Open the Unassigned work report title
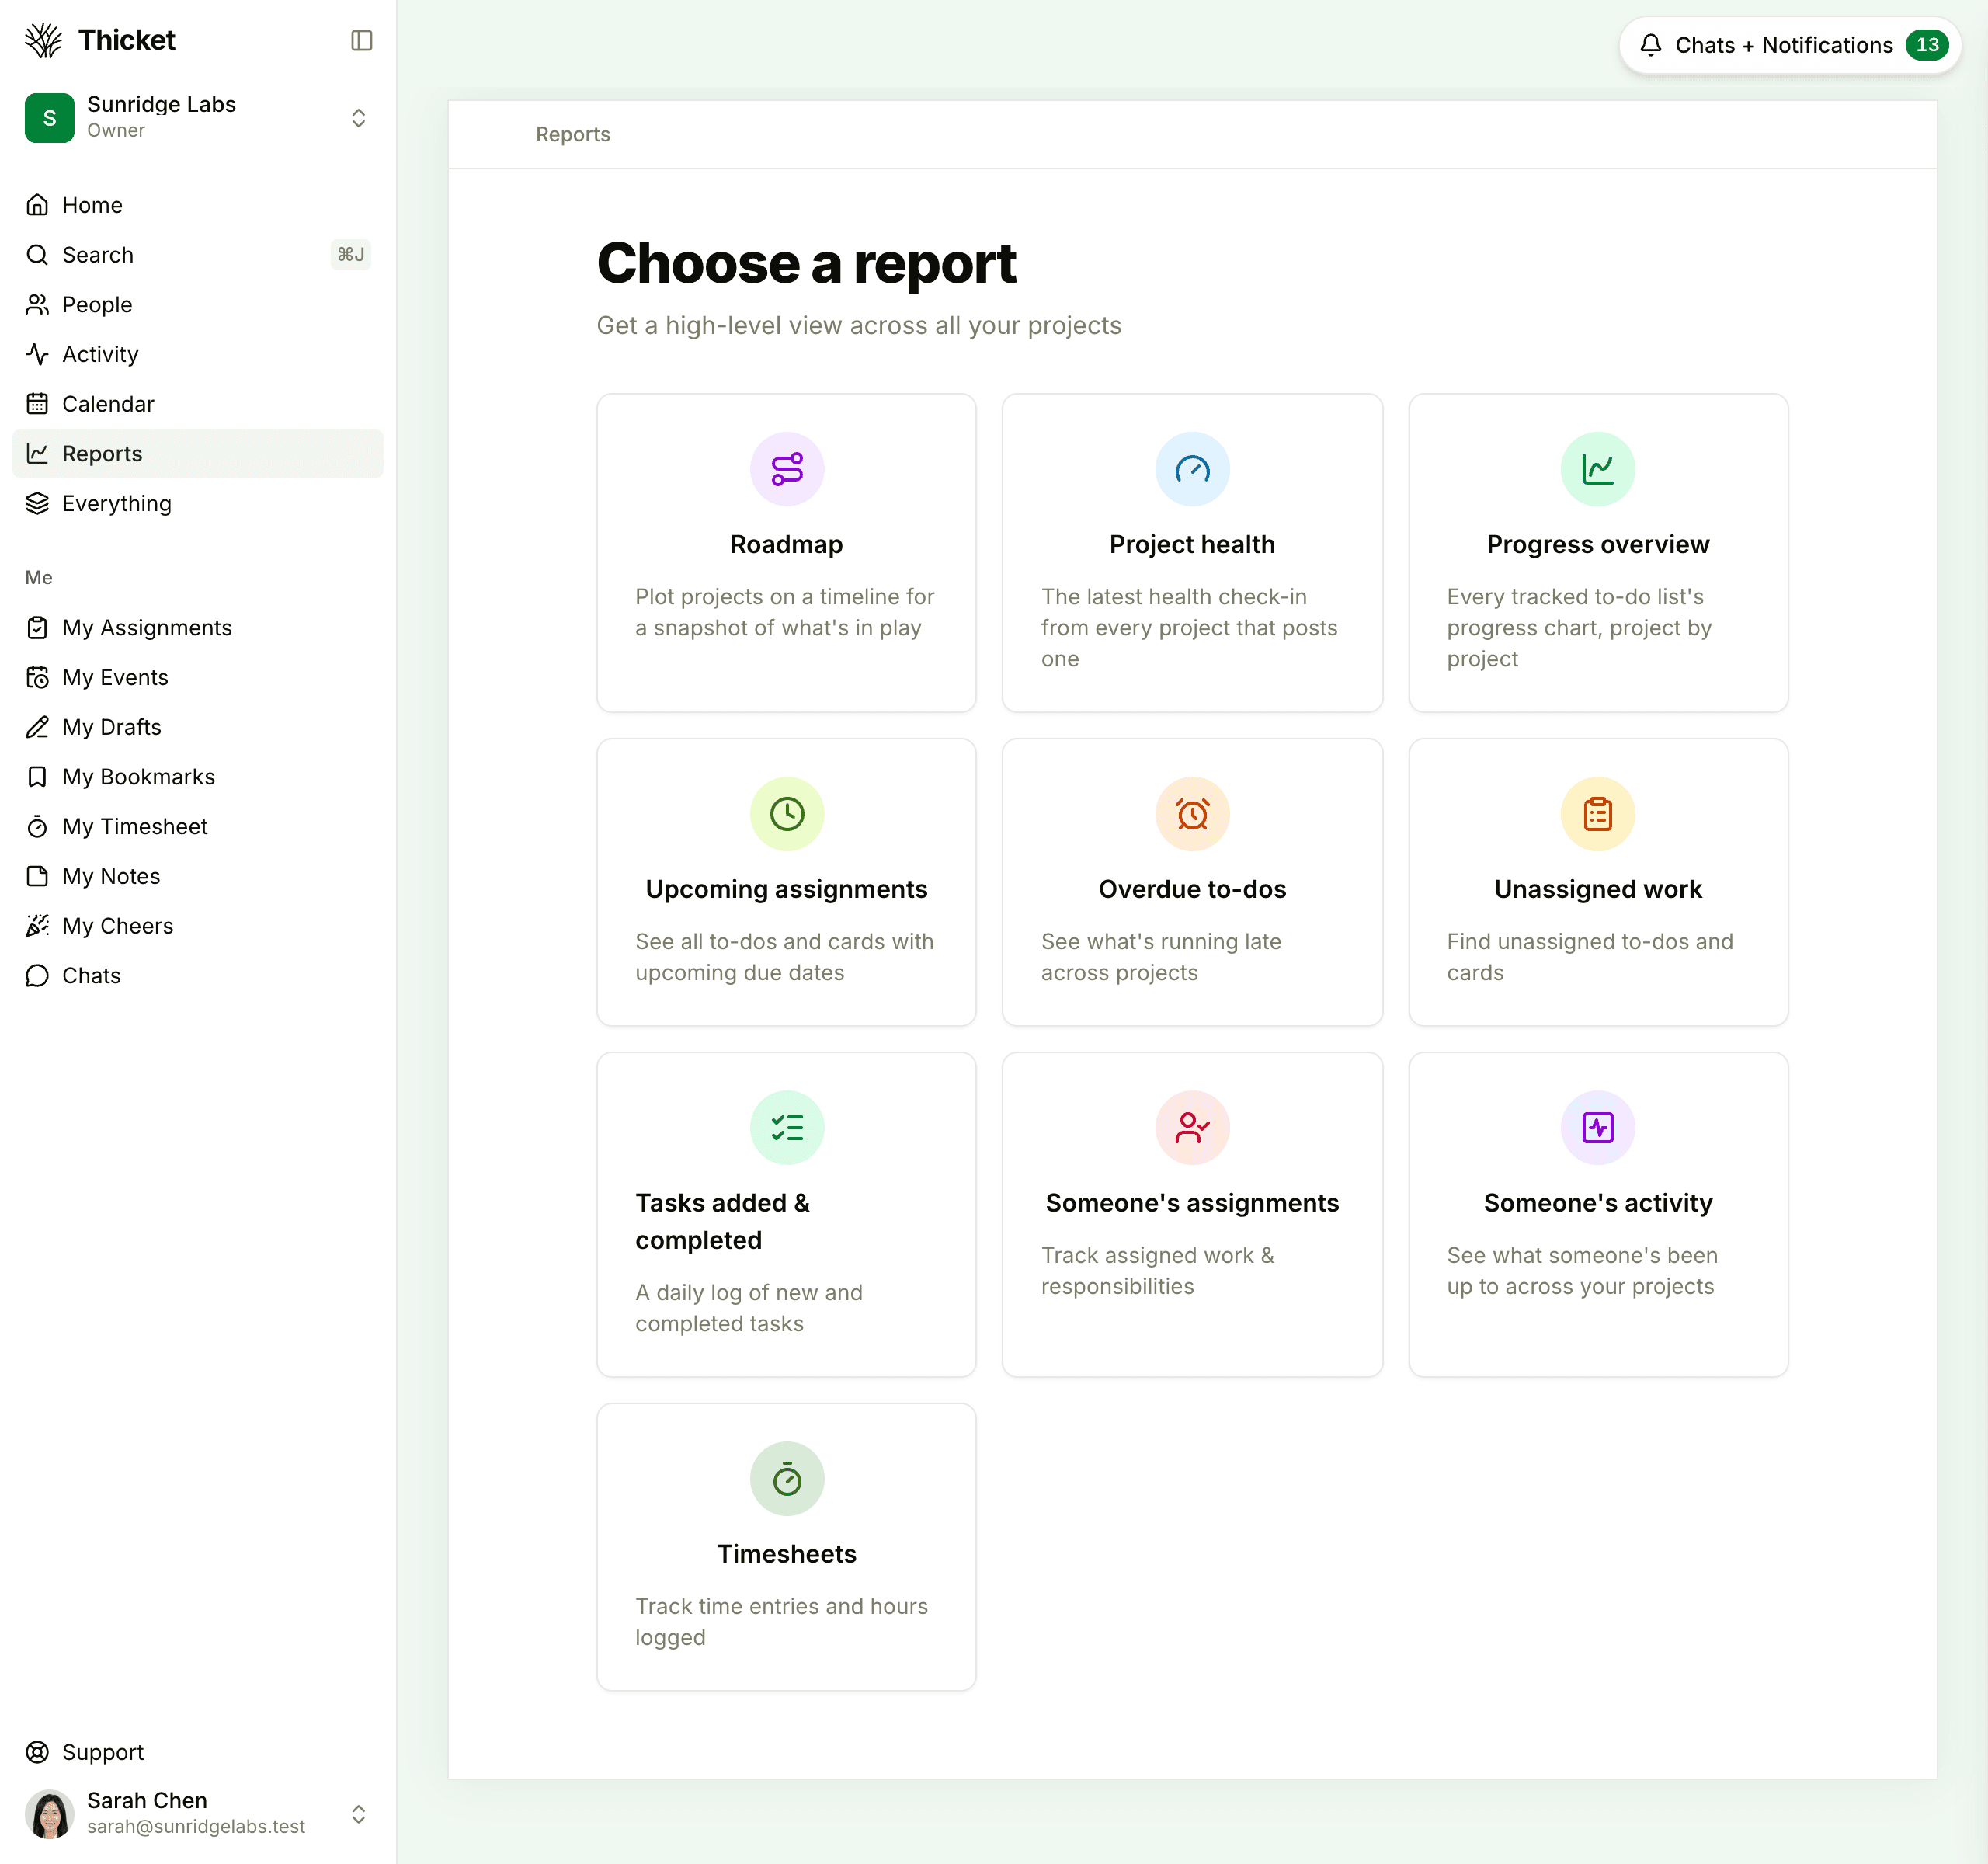Image resolution: width=1988 pixels, height=1864 pixels. 1598,889
